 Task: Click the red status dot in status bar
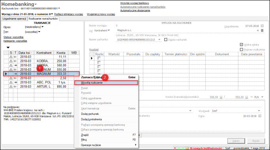[175, 148]
